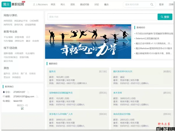Click the email envelope icon
Image resolution: width=175 pixels, height=131 pixels.
click(x=4, y=96)
